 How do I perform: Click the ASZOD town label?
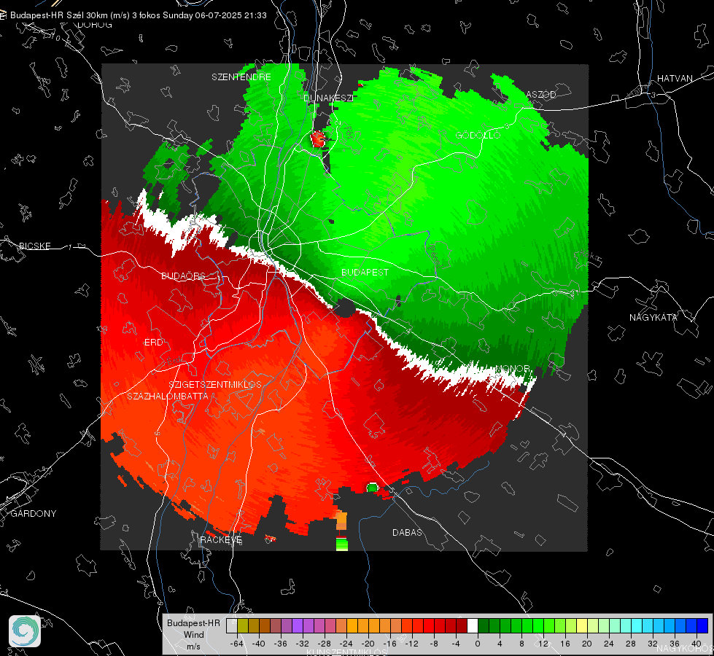click(541, 94)
